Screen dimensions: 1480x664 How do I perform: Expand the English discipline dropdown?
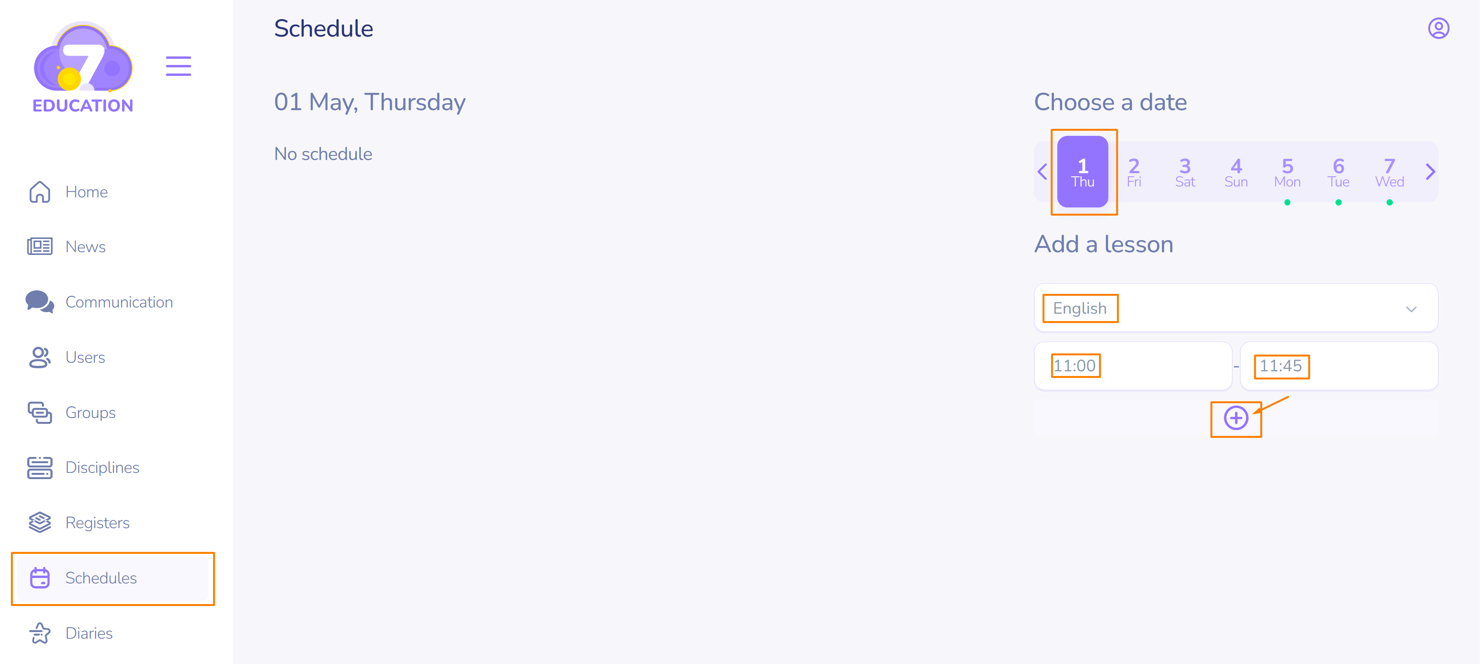[1411, 309]
